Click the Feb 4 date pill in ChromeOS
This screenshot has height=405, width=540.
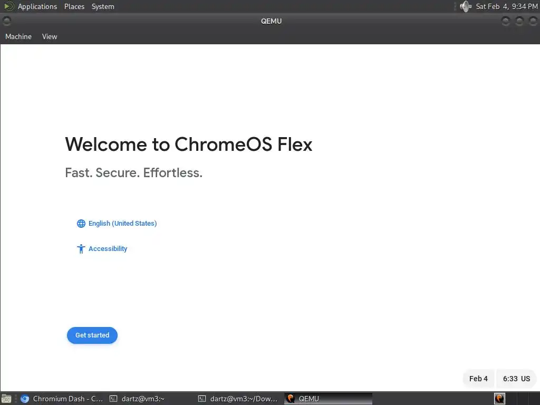click(x=478, y=379)
